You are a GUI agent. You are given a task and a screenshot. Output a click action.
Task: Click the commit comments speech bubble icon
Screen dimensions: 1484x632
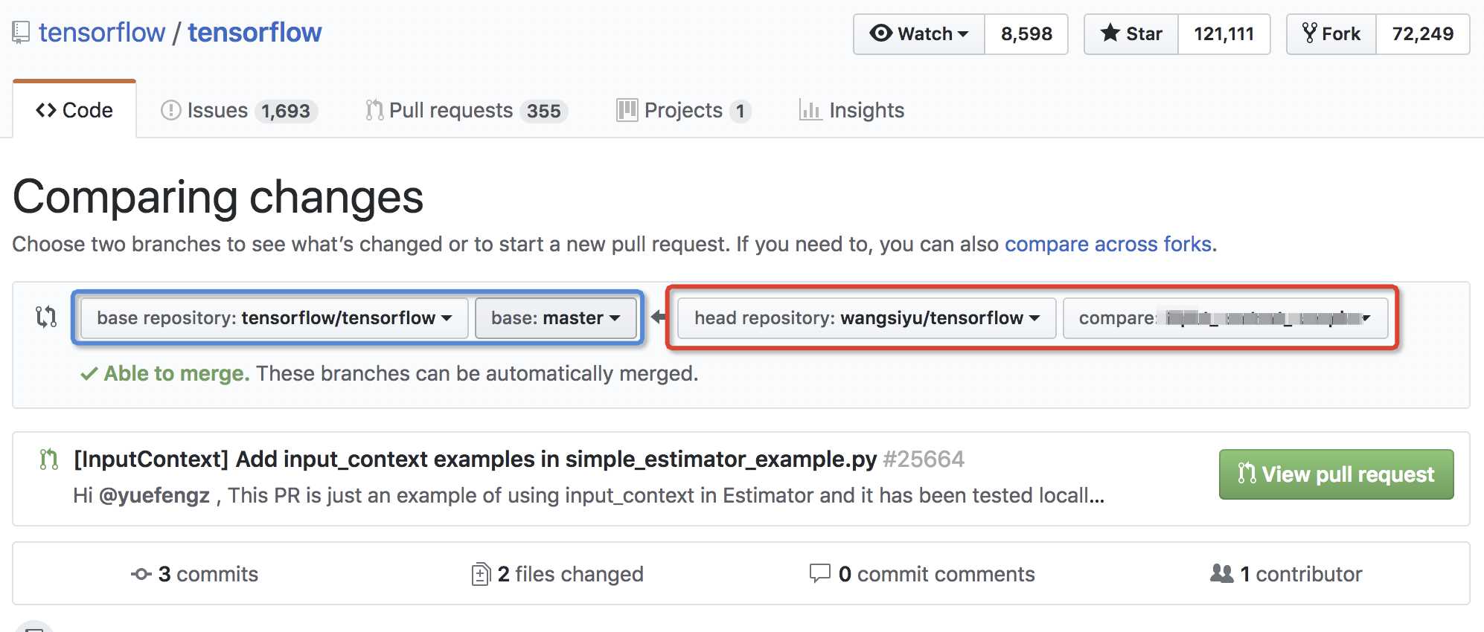click(x=819, y=574)
